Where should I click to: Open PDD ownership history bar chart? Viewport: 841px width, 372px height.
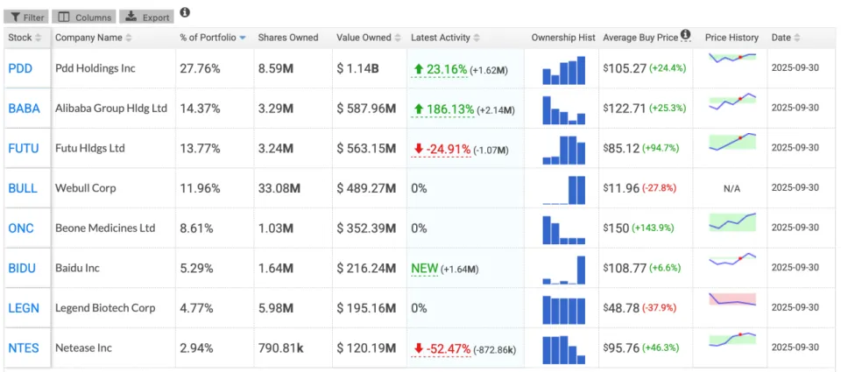click(x=563, y=69)
